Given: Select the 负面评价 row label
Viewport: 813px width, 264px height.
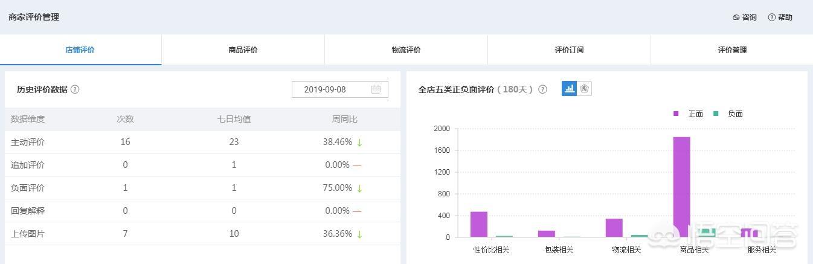Looking at the screenshot, I should [x=28, y=188].
